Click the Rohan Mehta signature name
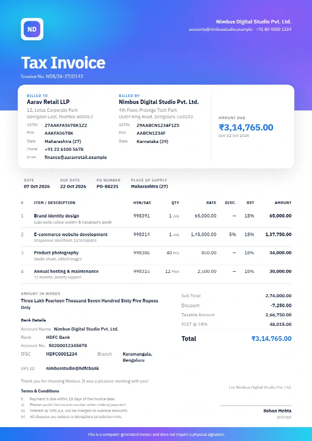Image resolution: width=312 pixels, height=441 pixels. [277, 411]
